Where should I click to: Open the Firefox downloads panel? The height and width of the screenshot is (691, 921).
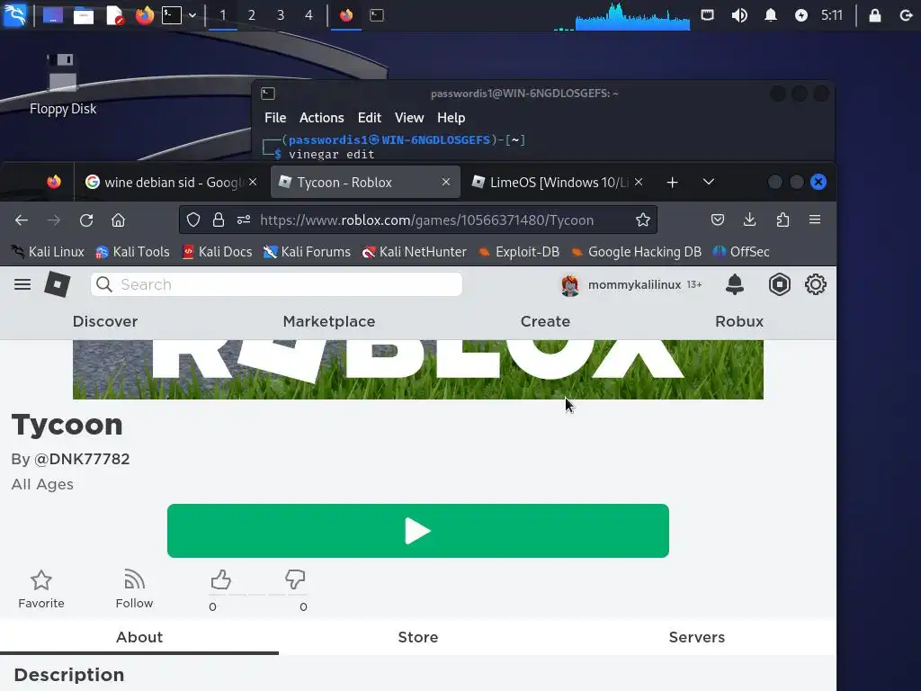749,220
